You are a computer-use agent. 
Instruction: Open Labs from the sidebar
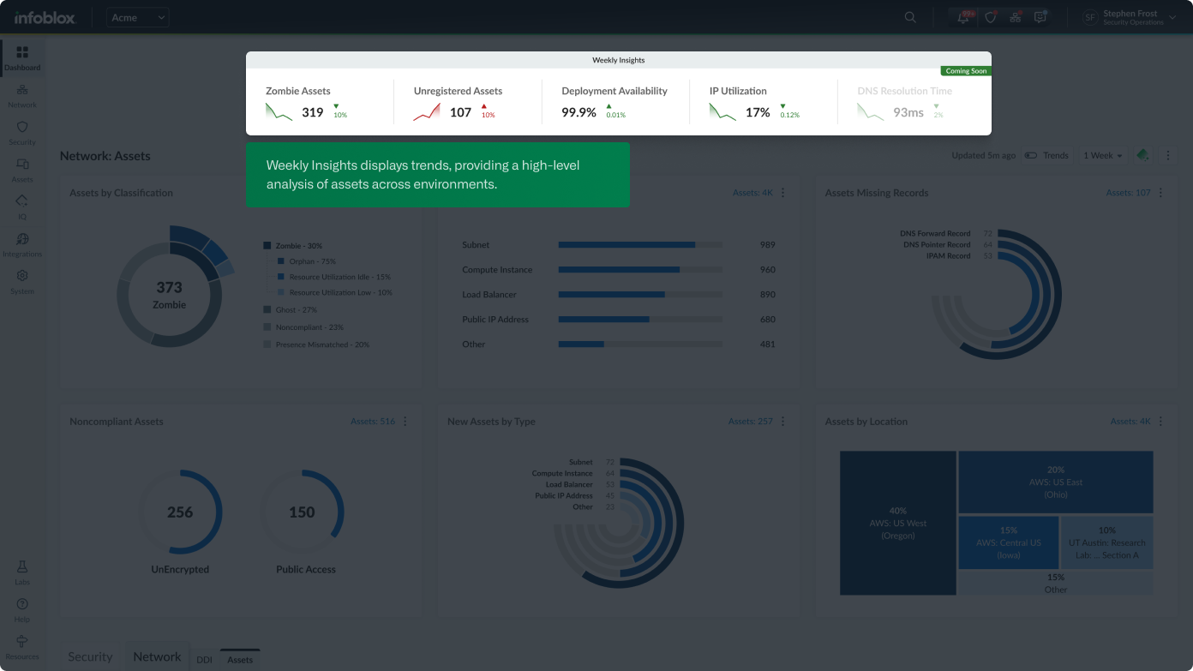click(22, 572)
